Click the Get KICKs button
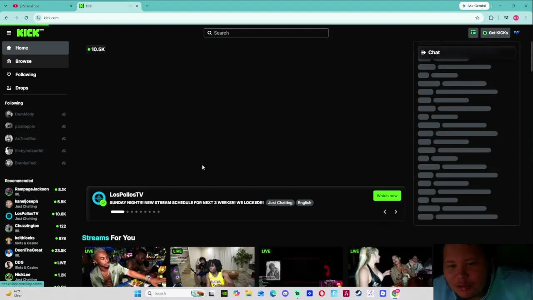This screenshot has width=533, height=300. (495, 33)
